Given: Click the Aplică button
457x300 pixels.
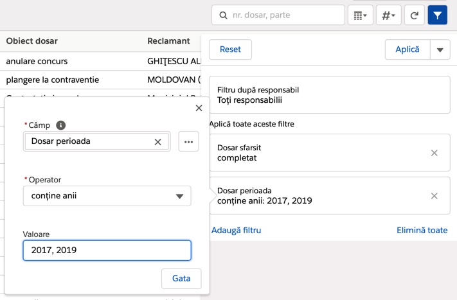Looking at the screenshot, I should coord(407,49).
